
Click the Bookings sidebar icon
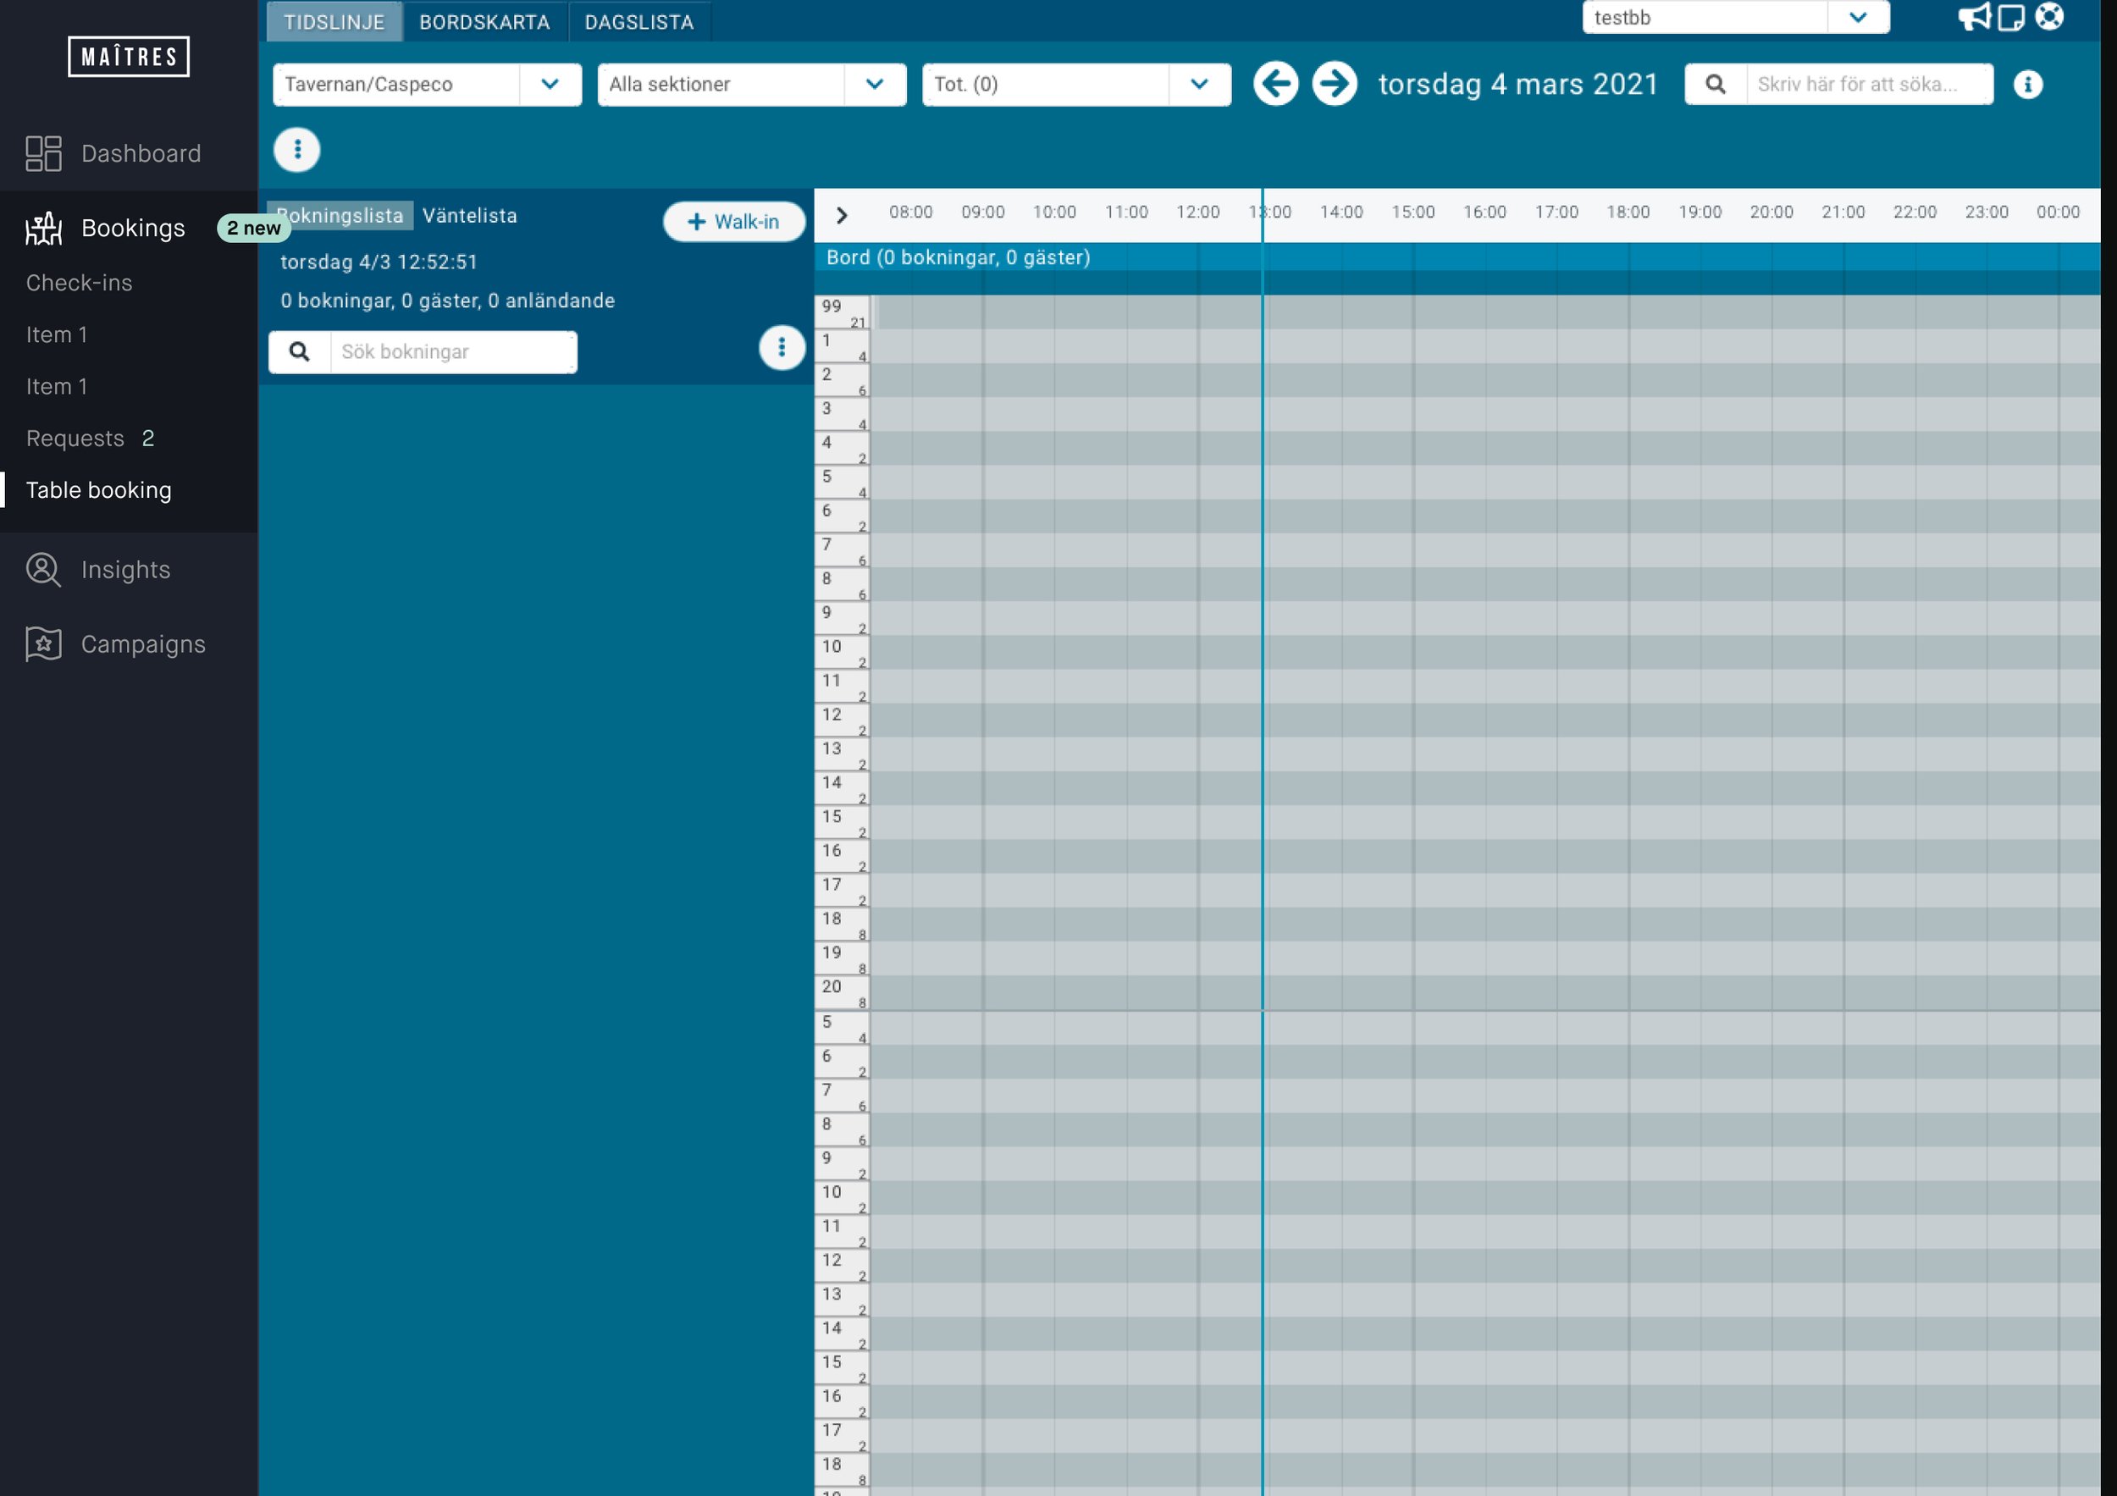coord(43,228)
